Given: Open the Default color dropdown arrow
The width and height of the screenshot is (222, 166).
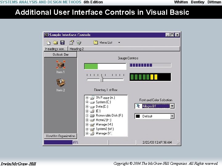Looking at the screenshot, I should (172, 116).
